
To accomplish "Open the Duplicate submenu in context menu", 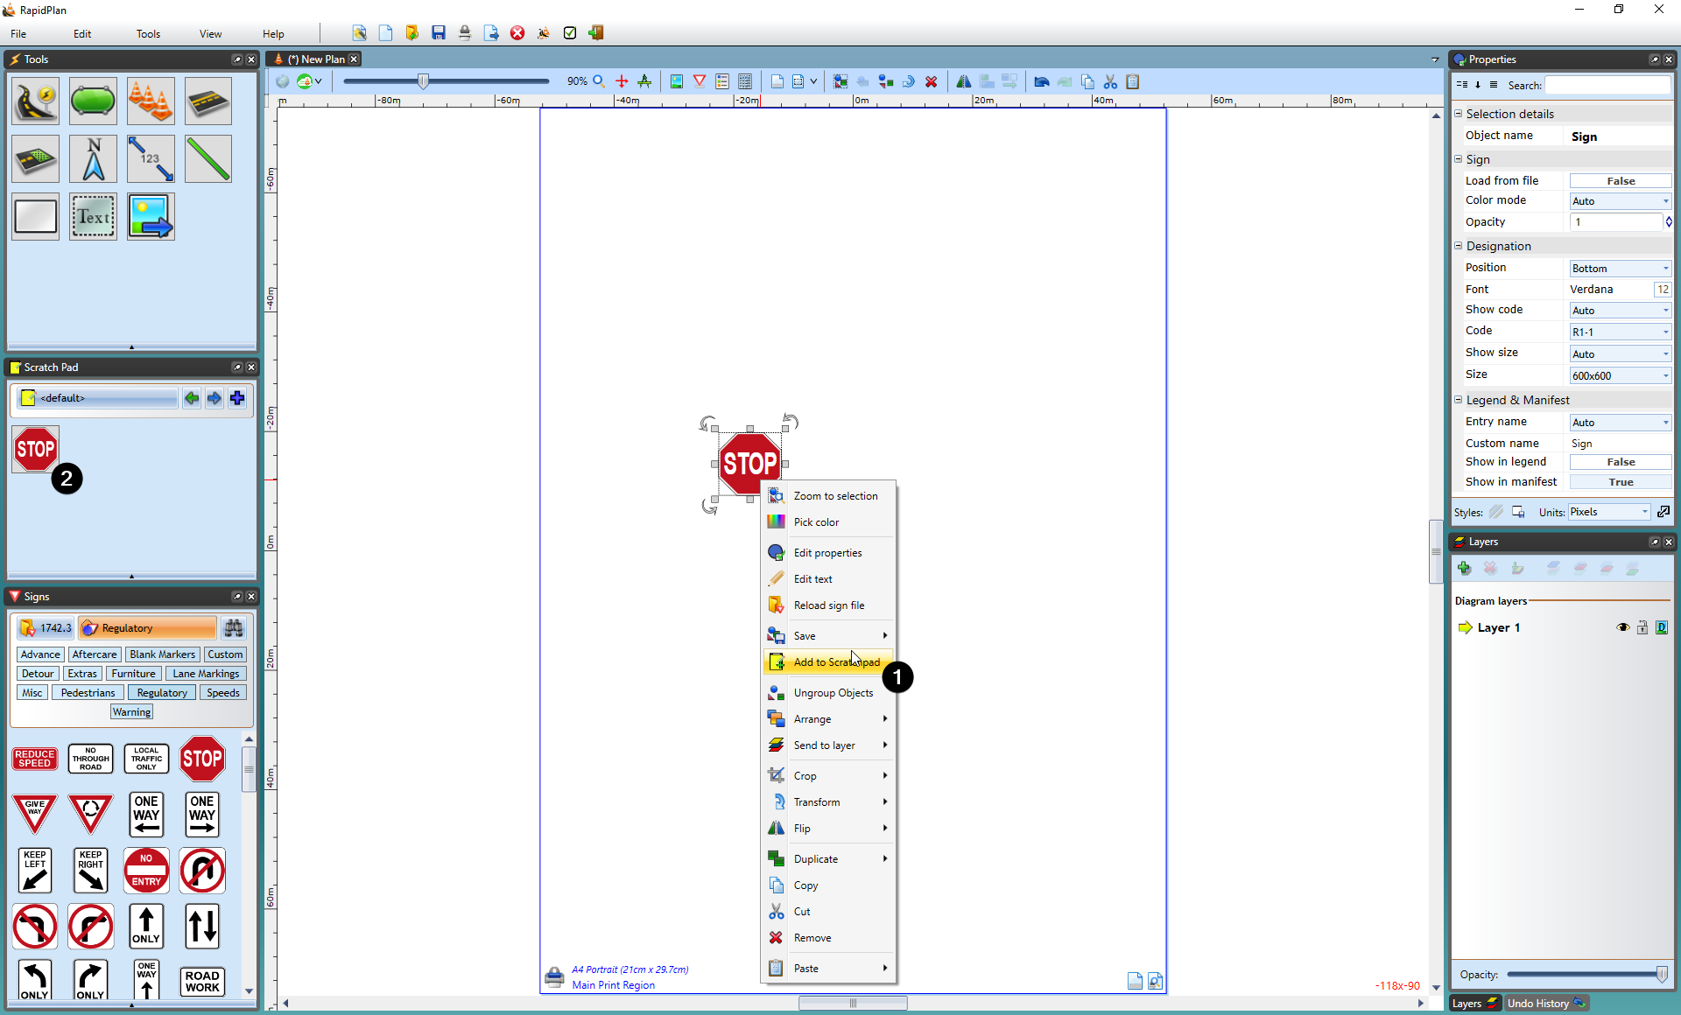I will pyautogui.click(x=828, y=859).
